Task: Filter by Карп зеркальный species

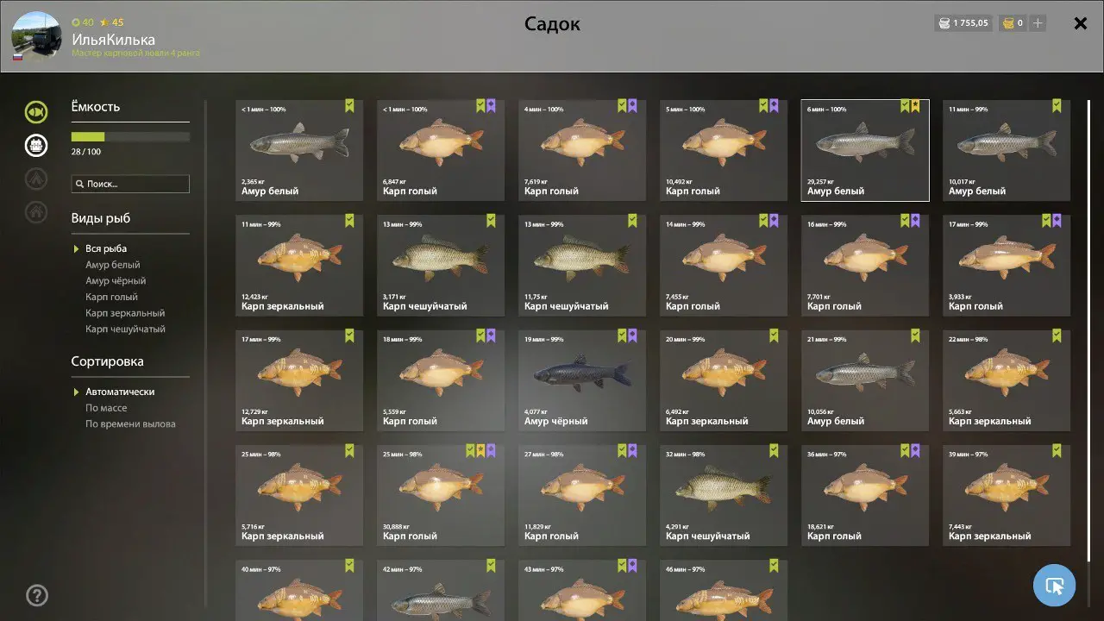Action: [125, 313]
